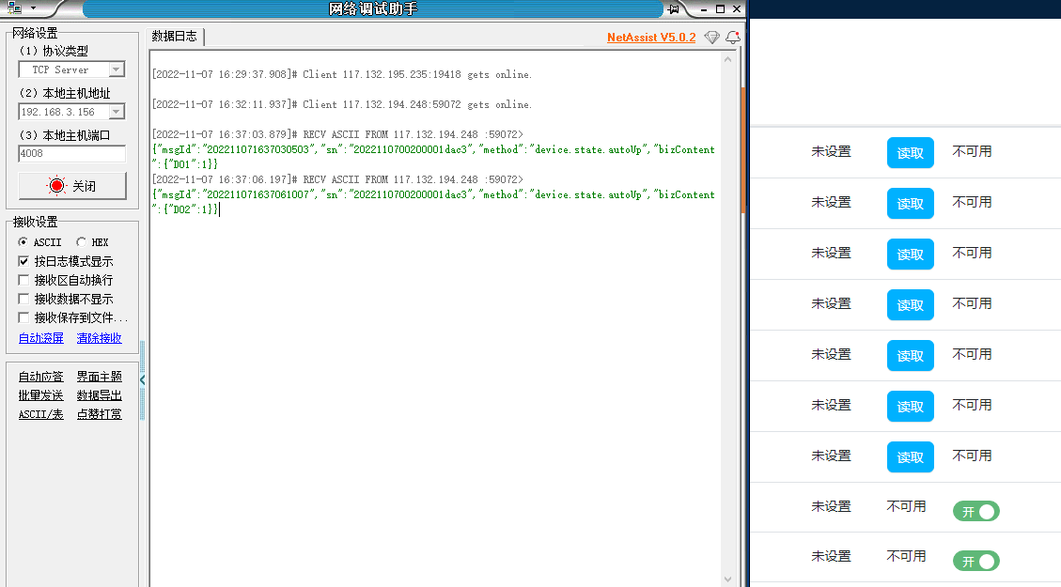The image size is (1061, 587).
Task: Click the 清除接收 link
Action: tap(99, 338)
